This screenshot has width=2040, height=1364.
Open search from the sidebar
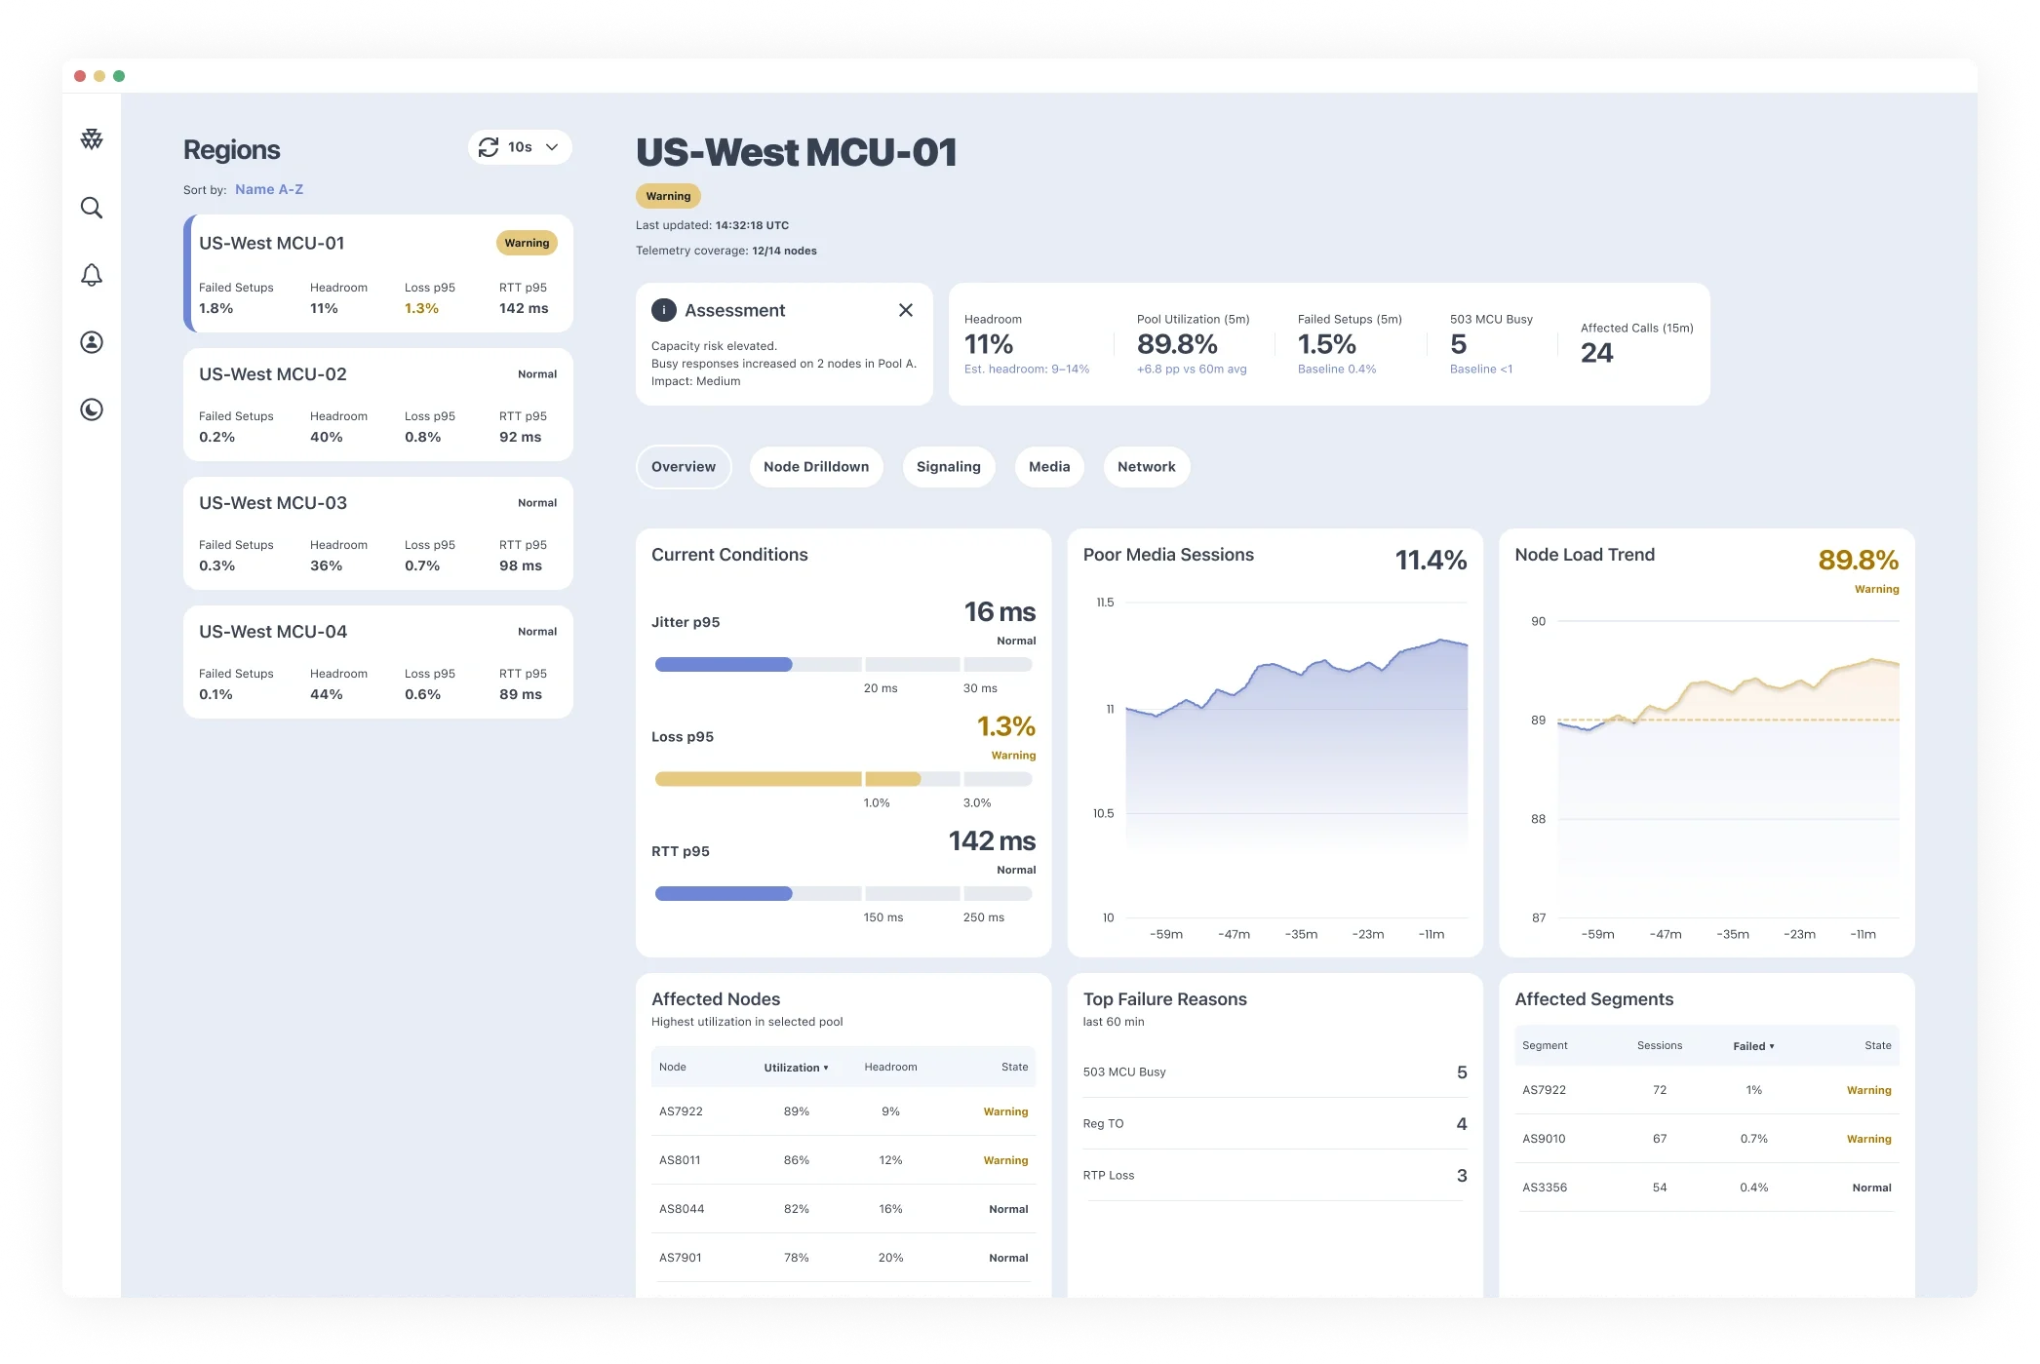pyautogui.click(x=92, y=208)
